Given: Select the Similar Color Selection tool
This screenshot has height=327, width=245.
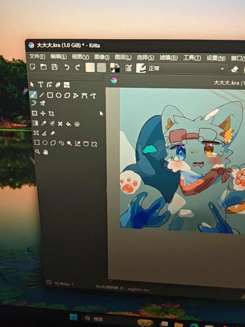Looking at the screenshot, I should click(78, 143).
